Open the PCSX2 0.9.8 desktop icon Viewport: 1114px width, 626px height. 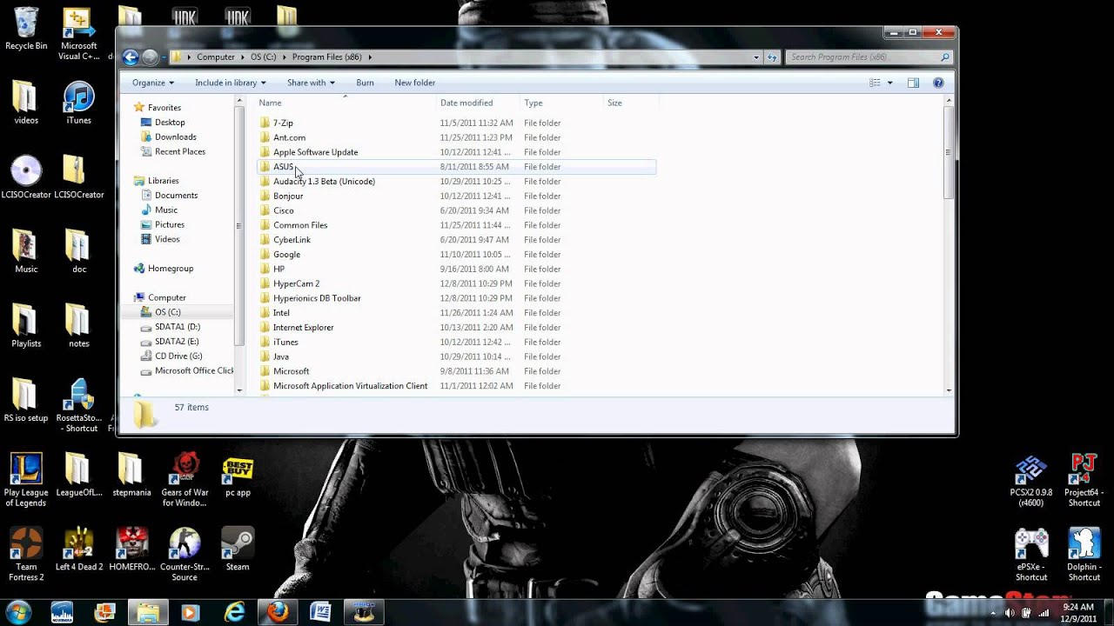(x=1031, y=481)
